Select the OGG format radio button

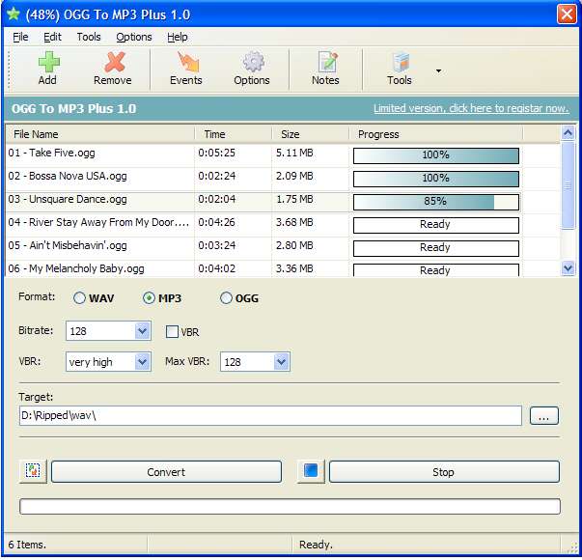(x=226, y=297)
